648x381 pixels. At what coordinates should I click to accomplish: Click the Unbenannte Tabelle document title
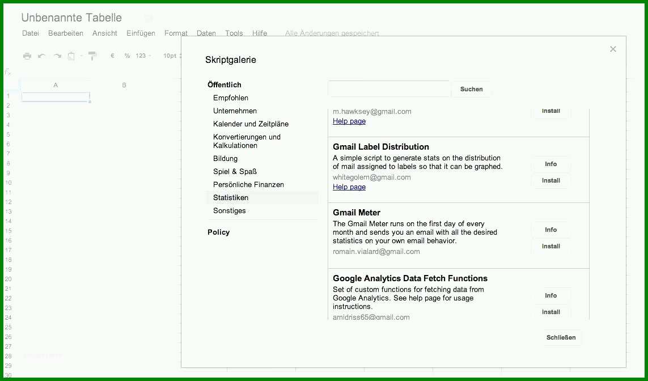(71, 18)
